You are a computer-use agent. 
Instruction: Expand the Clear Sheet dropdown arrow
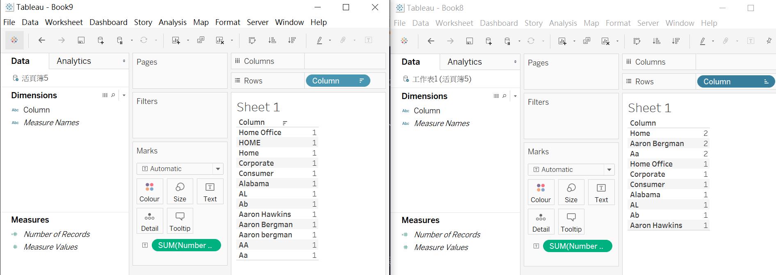click(233, 40)
